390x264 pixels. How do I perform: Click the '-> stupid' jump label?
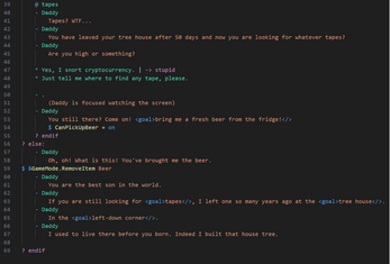pos(160,70)
